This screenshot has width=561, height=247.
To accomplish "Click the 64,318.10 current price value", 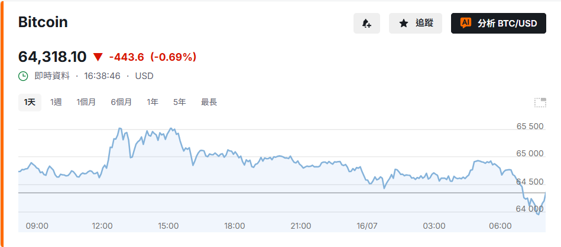I will tap(52, 57).
